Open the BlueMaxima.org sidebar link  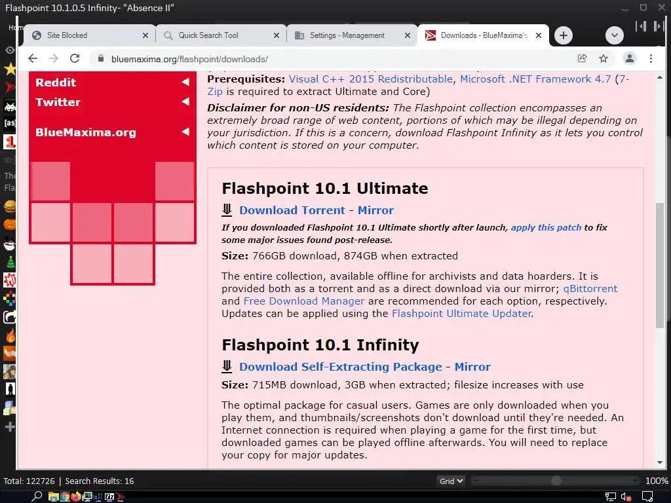(x=86, y=132)
